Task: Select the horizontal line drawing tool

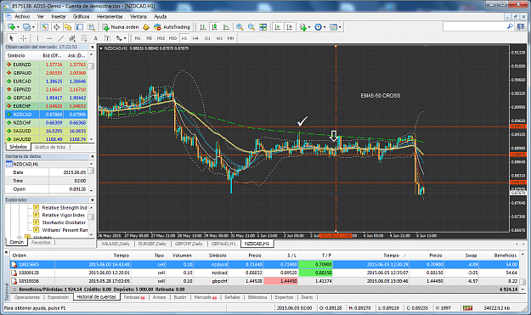Action: tap(49, 38)
